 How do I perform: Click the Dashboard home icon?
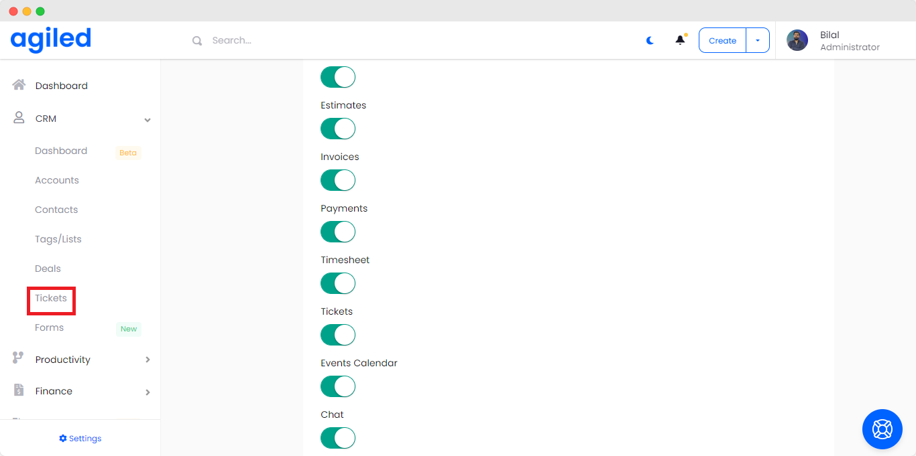[x=19, y=85]
